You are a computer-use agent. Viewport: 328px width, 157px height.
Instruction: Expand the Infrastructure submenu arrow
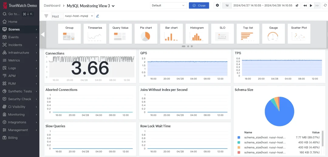[36, 53]
